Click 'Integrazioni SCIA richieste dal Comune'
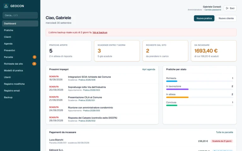The width and height of the screenshot is (242, 151). coord(89,77)
